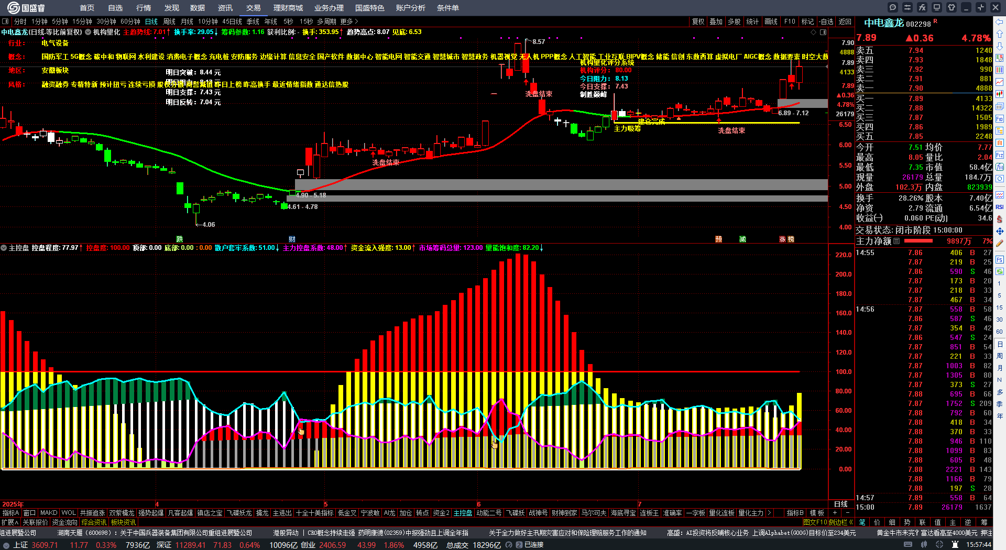Screen dimensions: 1006x550
Task: Toggle the circle beside 机构量化 indicator
Action: point(88,32)
